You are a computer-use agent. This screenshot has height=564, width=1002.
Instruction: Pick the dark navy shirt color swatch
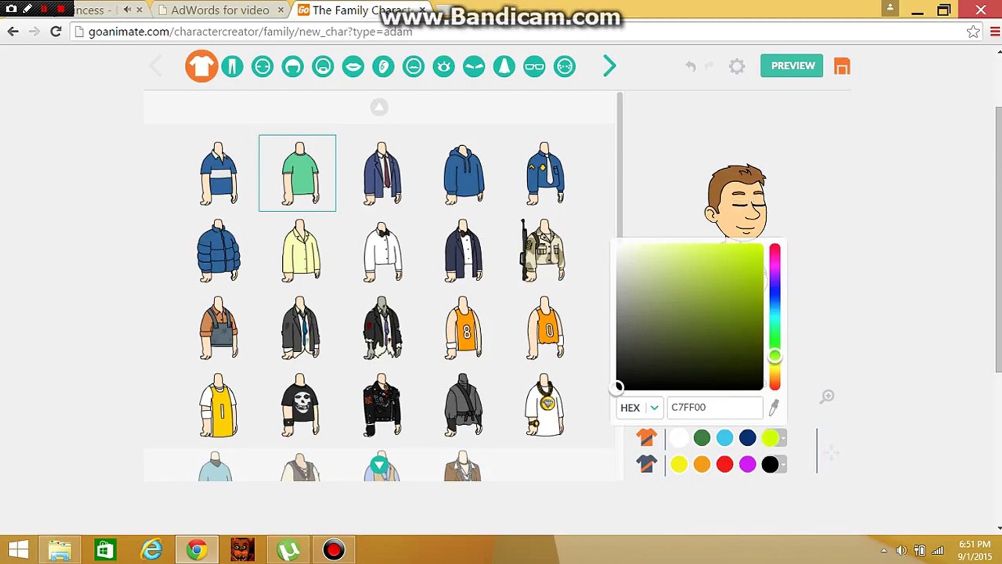747,438
